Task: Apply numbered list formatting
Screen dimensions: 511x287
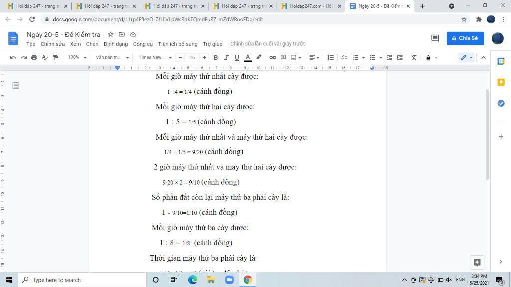Action: coord(355,58)
